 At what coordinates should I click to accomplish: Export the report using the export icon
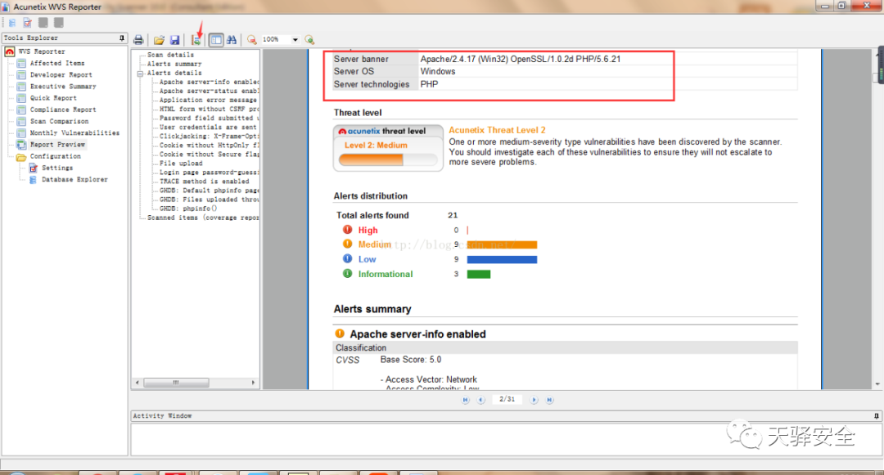[196, 40]
